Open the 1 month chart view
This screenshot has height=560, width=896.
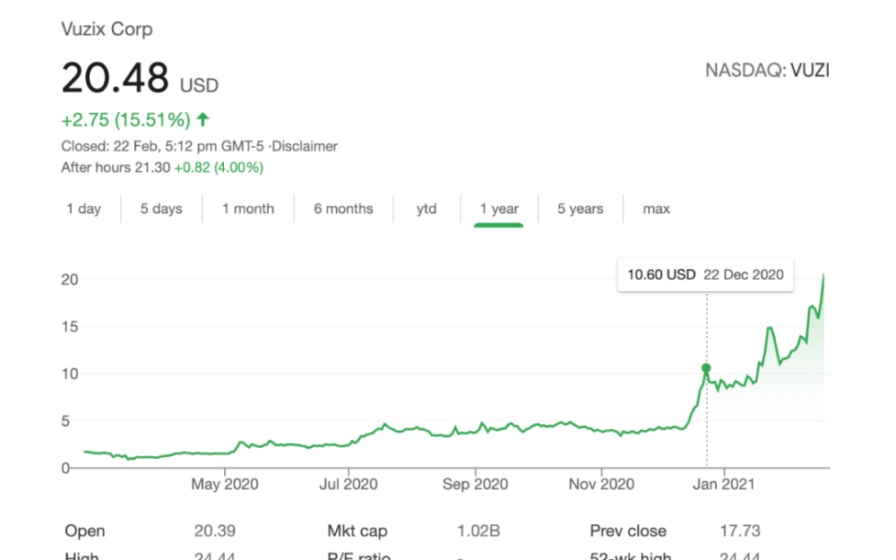(x=248, y=209)
